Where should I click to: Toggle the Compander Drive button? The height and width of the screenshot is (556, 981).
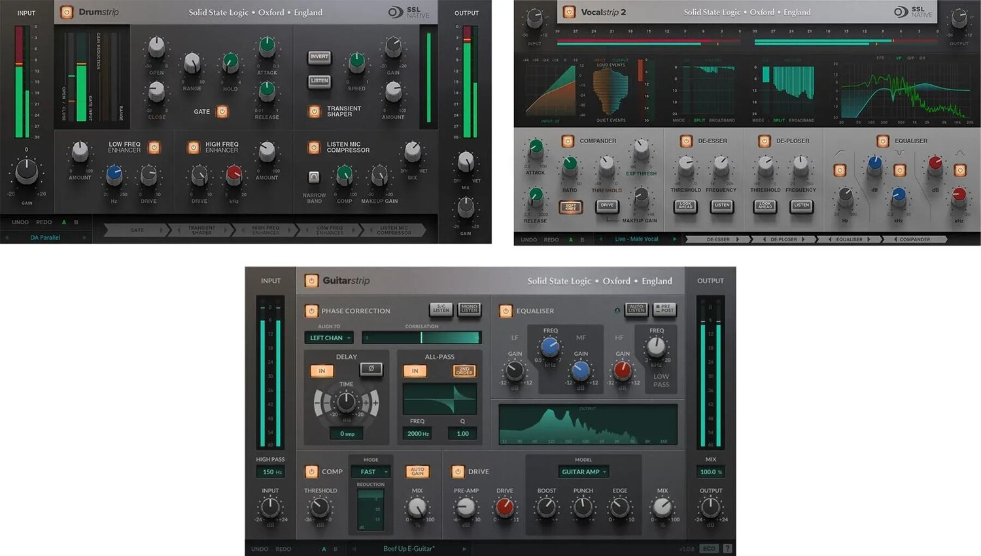point(607,205)
